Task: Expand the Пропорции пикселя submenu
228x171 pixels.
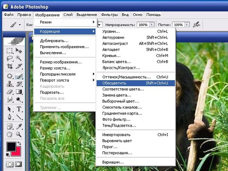Action: [x=65, y=74]
